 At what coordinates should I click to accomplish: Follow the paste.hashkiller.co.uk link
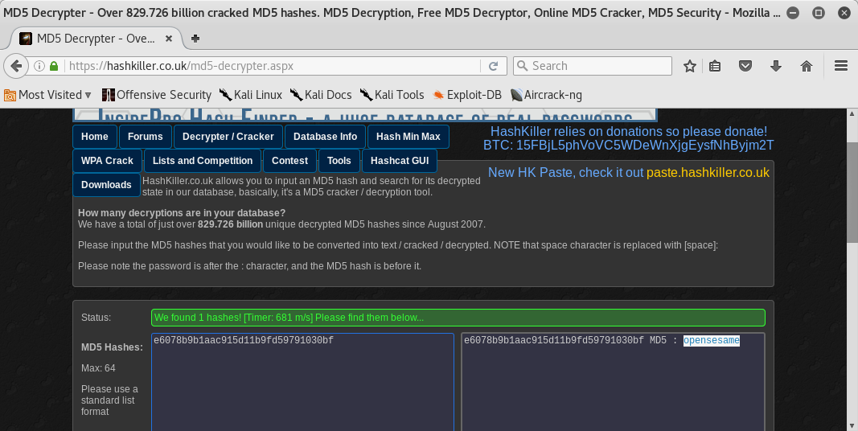tap(708, 173)
